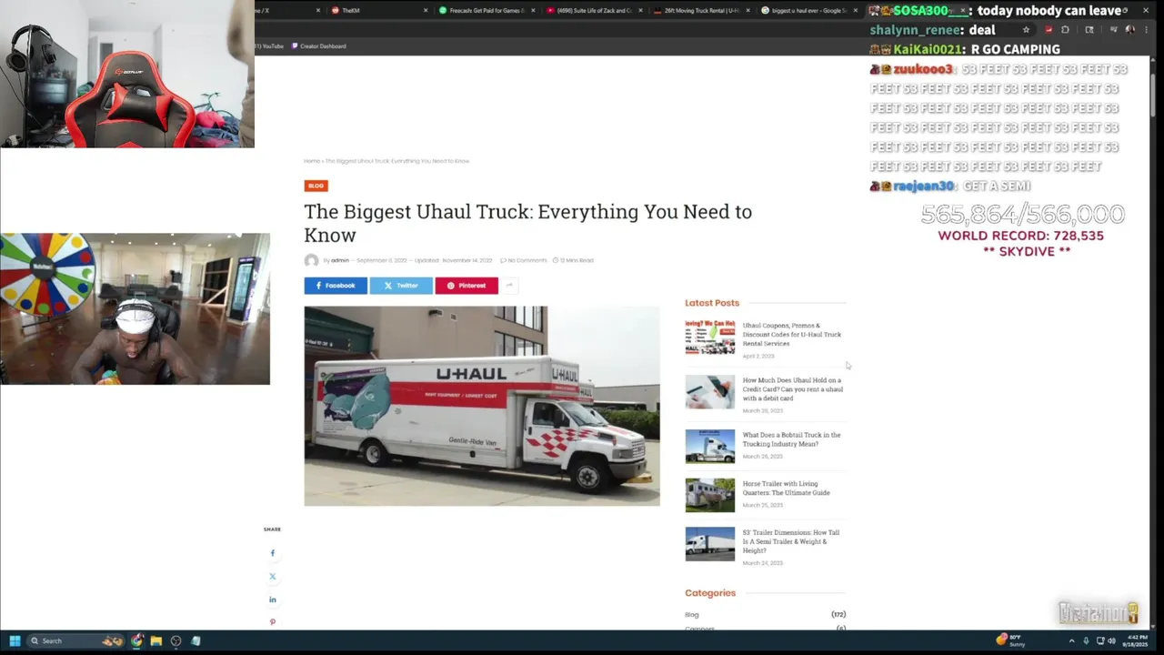The width and height of the screenshot is (1164, 655).
Task: Click the admin author avatar
Action: click(311, 261)
